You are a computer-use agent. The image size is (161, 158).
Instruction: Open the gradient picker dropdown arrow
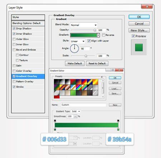(98, 35)
